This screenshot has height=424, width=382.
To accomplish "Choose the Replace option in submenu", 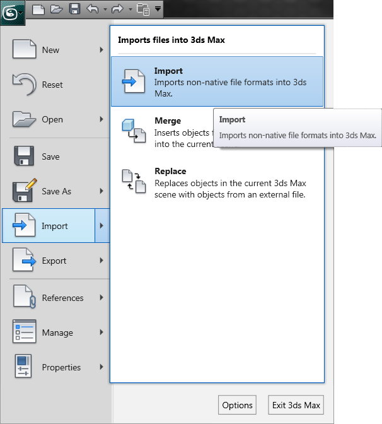I will (x=217, y=183).
